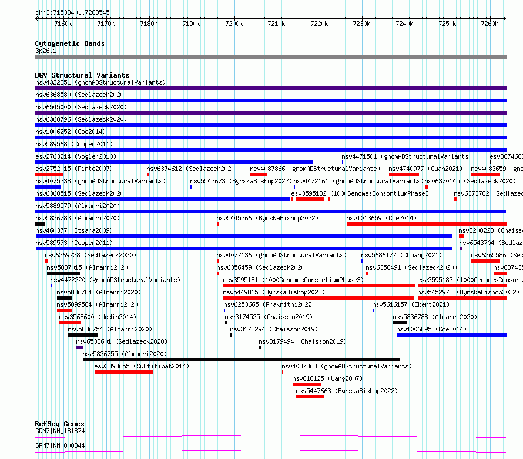Open the nsv6374612 Sedlazeck2020 label
The height and width of the screenshot is (459, 523).
coord(193,169)
